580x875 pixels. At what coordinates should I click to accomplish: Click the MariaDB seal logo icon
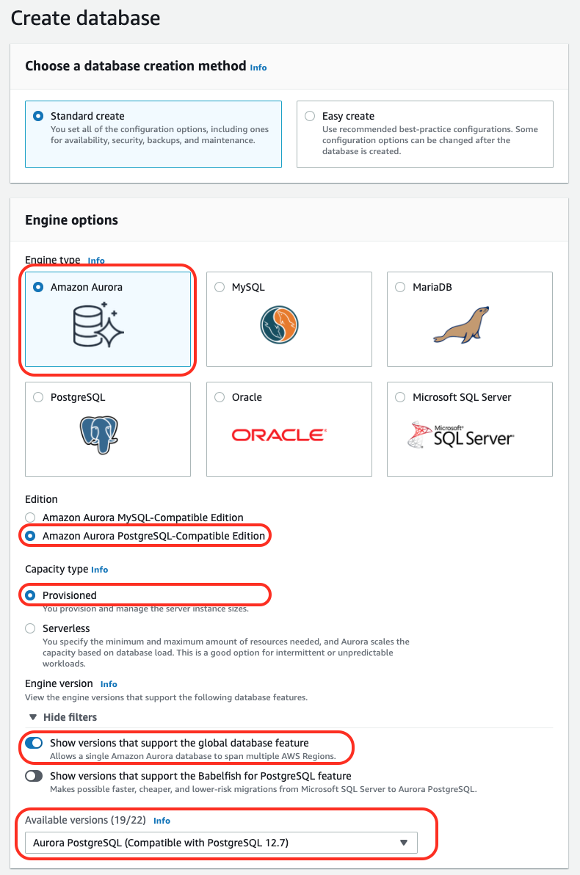tap(461, 324)
